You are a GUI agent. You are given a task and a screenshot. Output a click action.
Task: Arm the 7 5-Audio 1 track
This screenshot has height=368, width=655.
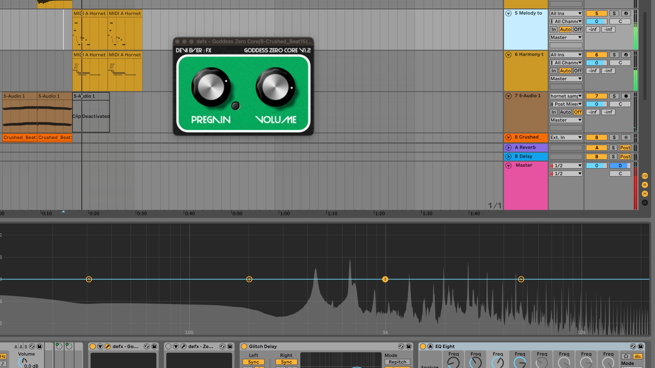pos(626,96)
